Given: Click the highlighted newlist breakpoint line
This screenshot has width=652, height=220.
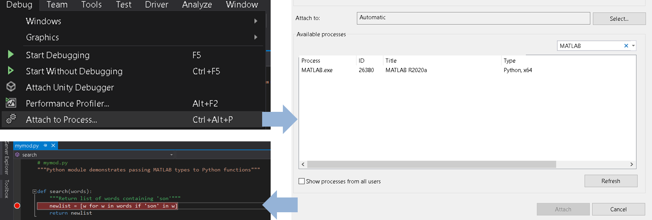Looking at the screenshot, I should [x=107, y=206].
